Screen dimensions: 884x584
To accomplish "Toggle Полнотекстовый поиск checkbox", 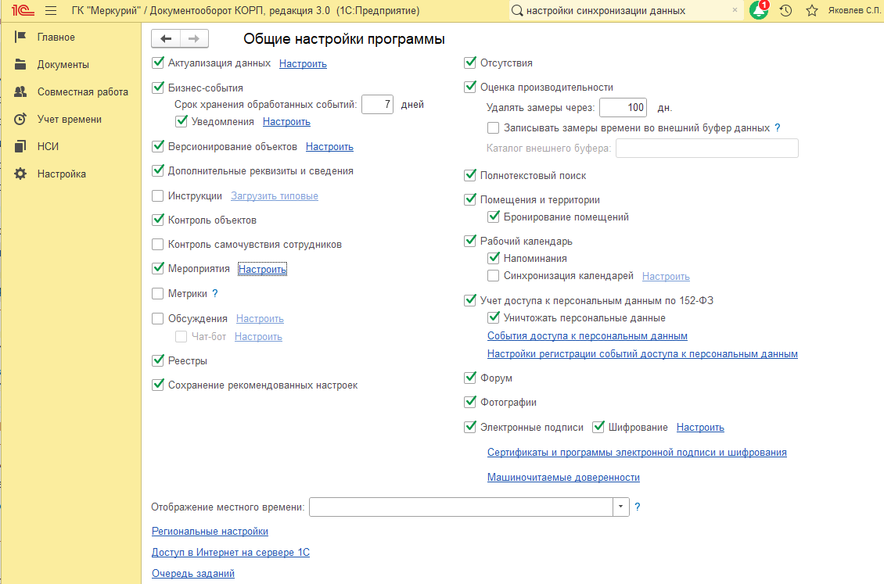I will [x=470, y=175].
